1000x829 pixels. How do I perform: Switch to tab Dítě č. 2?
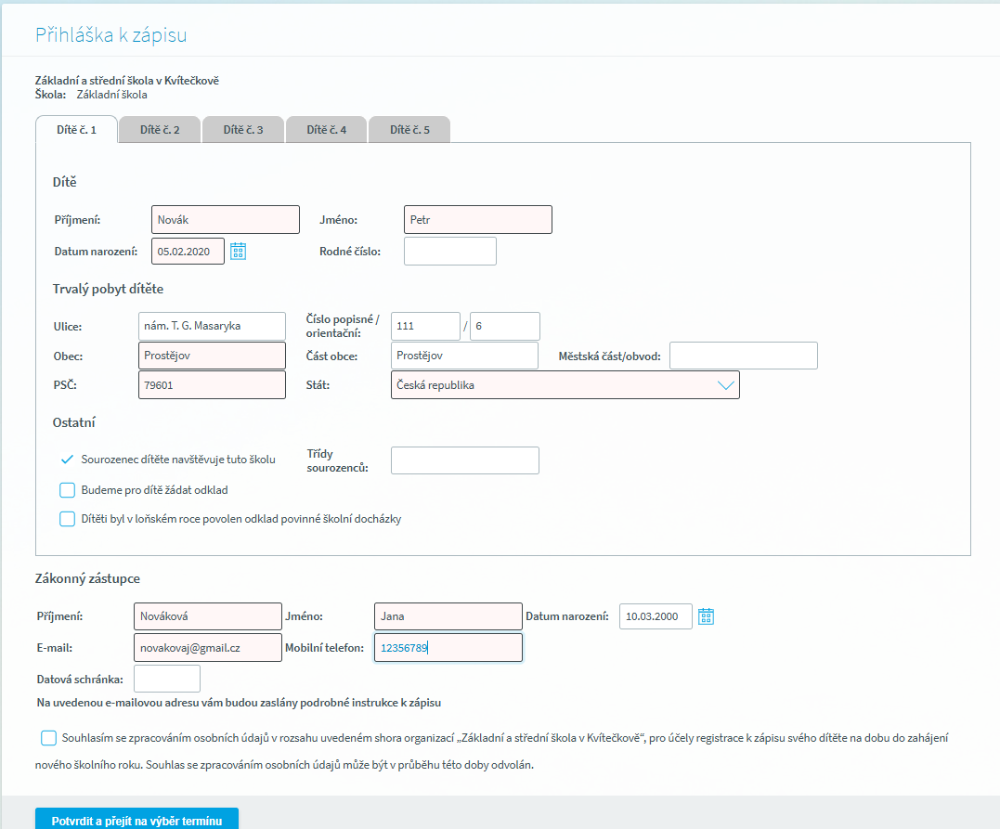[x=160, y=130]
